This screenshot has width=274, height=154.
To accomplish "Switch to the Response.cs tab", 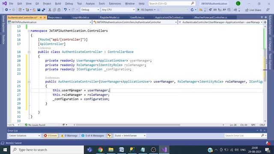I will [x=55, y=18].
